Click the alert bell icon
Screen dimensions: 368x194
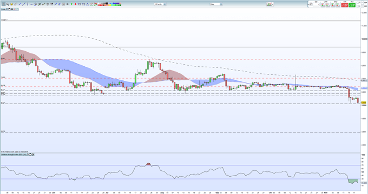11,4
